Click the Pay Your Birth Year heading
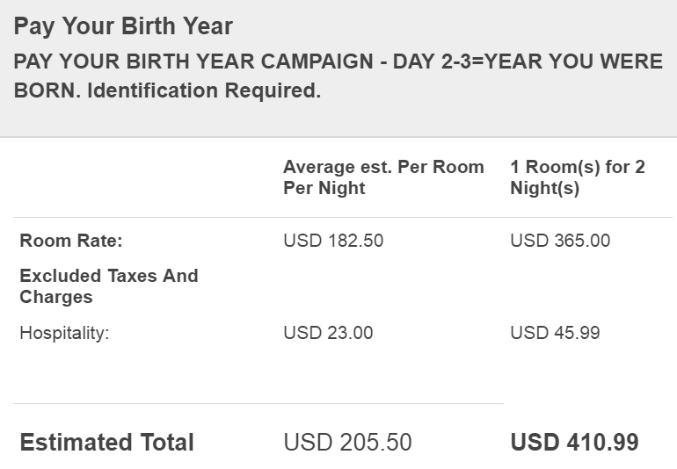 123,26
